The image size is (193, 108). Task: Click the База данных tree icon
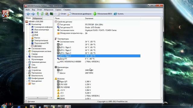click(x=30, y=81)
